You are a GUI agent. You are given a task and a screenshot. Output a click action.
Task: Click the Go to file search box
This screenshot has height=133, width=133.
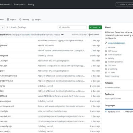pyautogui.click(x=72, y=27)
